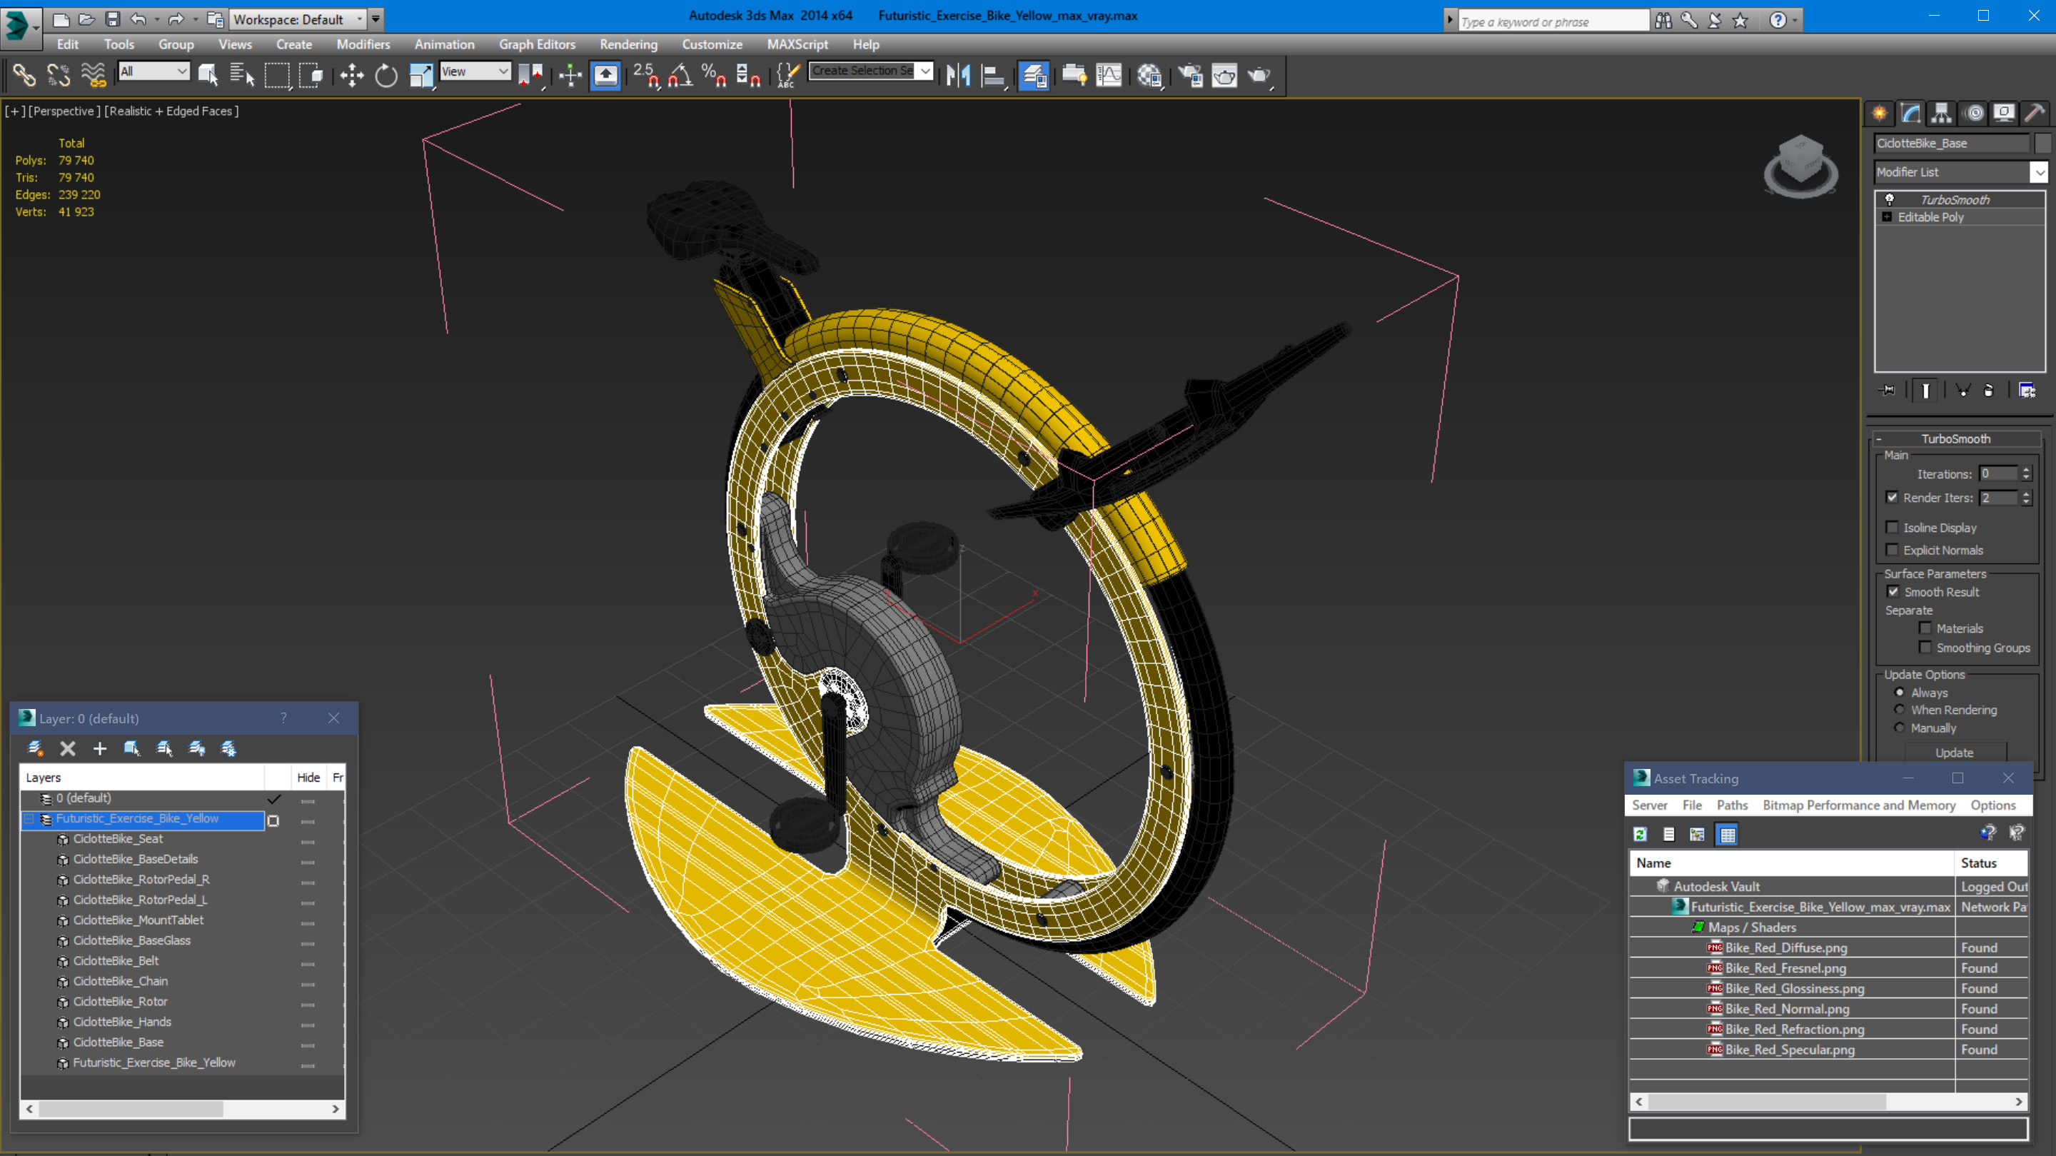This screenshot has width=2056, height=1156.
Task: Click the Realistic + Edged Faces viewport label
Action: click(171, 111)
